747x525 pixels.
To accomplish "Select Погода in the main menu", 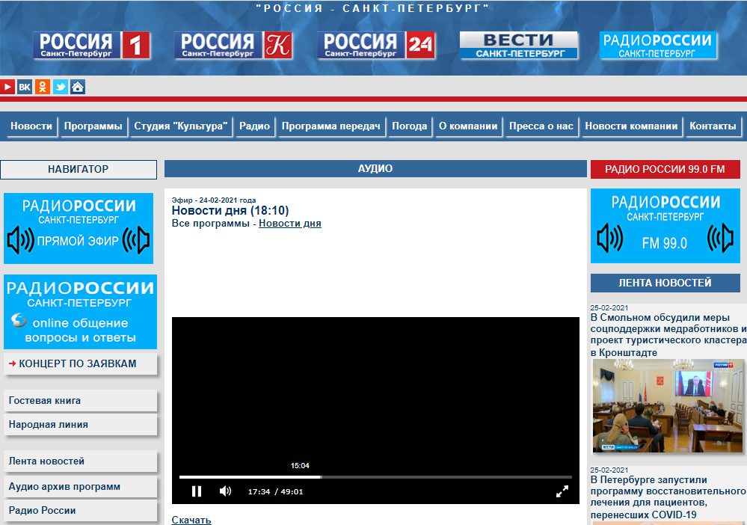I will pyautogui.click(x=410, y=126).
